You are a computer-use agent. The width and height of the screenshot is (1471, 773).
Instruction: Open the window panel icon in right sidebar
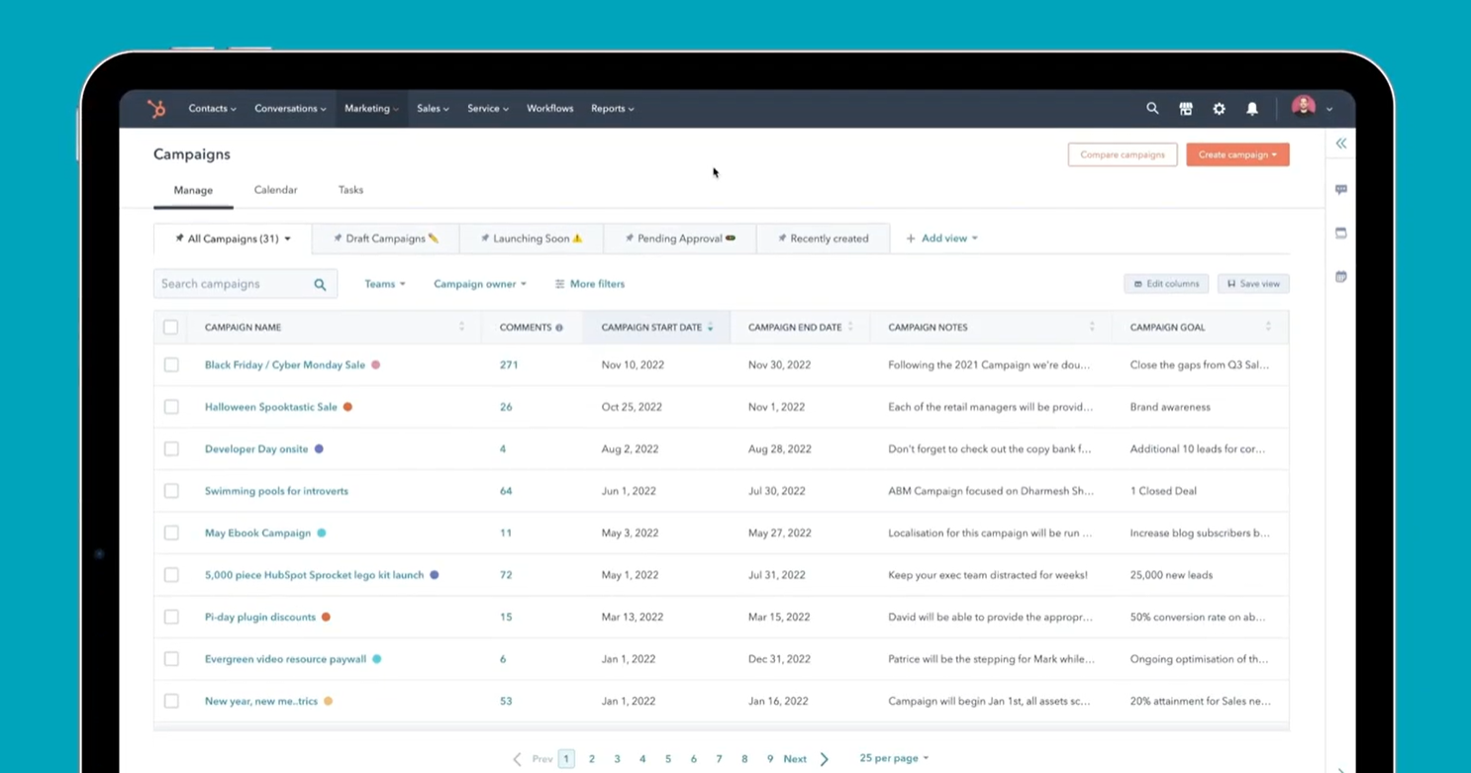click(1341, 233)
